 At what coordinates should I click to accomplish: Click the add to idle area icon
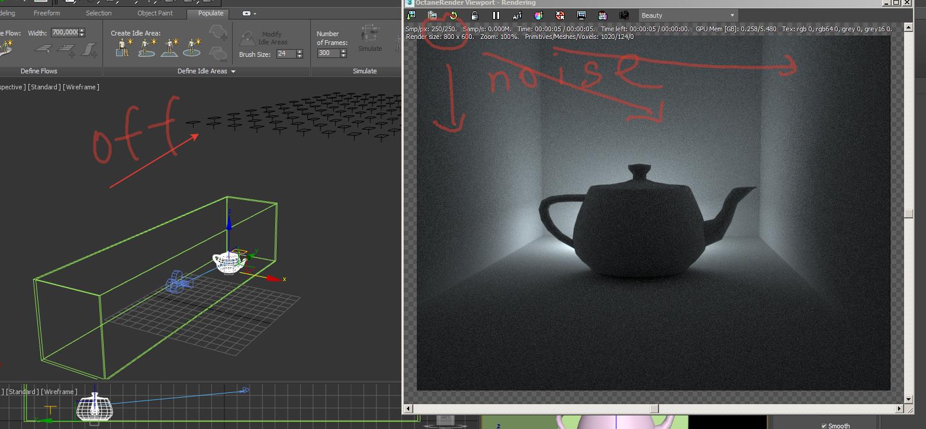tap(218, 33)
